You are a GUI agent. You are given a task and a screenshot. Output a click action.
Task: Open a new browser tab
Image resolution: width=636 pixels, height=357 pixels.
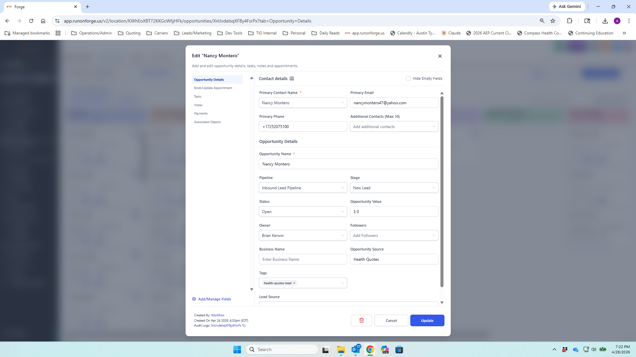click(x=87, y=7)
